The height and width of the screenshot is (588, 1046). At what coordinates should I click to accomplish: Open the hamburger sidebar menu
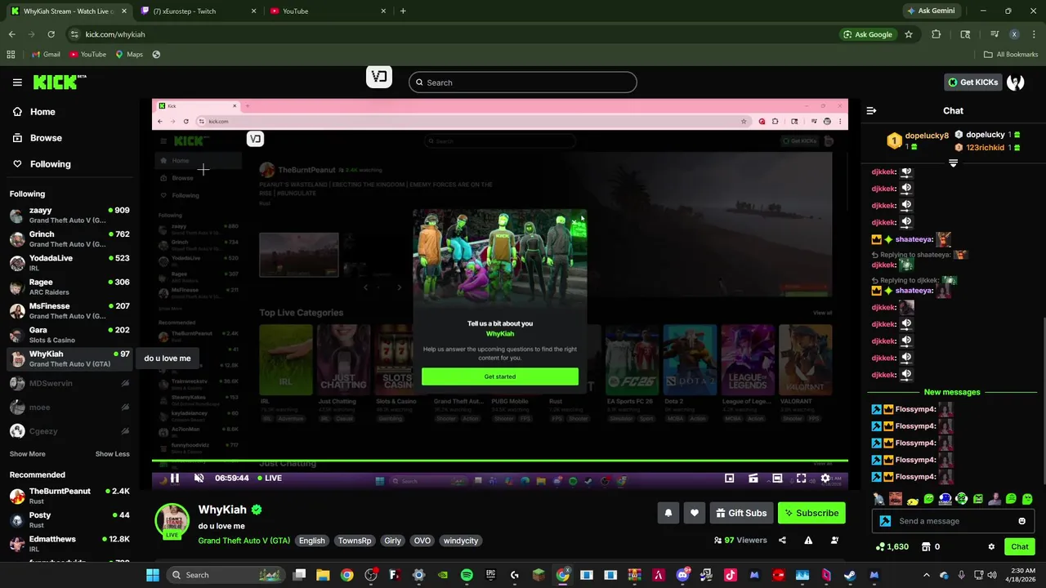click(17, 82)
